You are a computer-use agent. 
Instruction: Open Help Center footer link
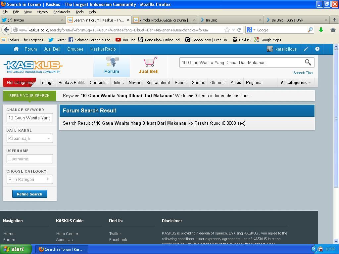pos(67,234)
